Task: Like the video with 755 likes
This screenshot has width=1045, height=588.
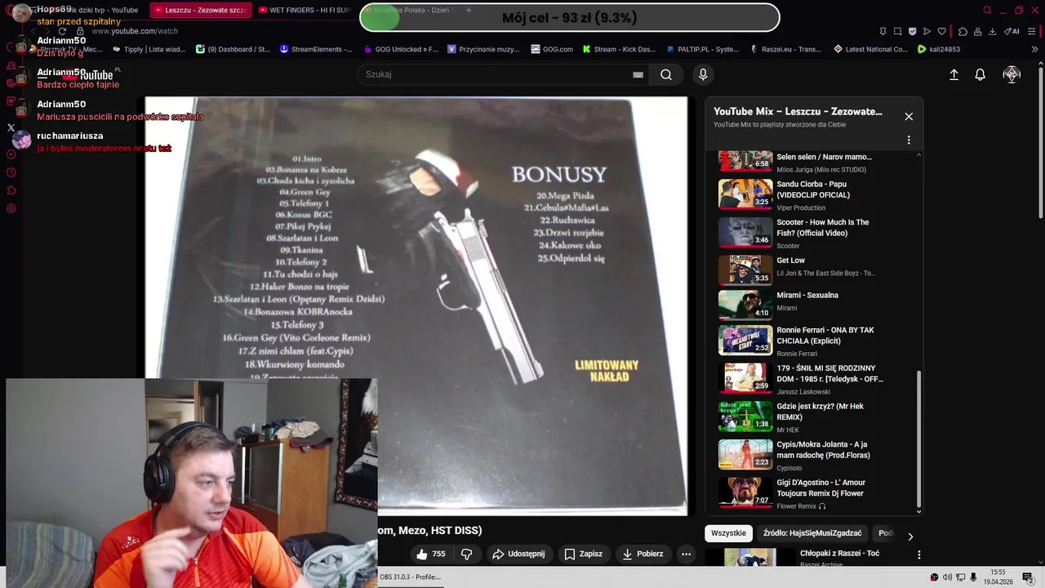Action: point(430,554)
